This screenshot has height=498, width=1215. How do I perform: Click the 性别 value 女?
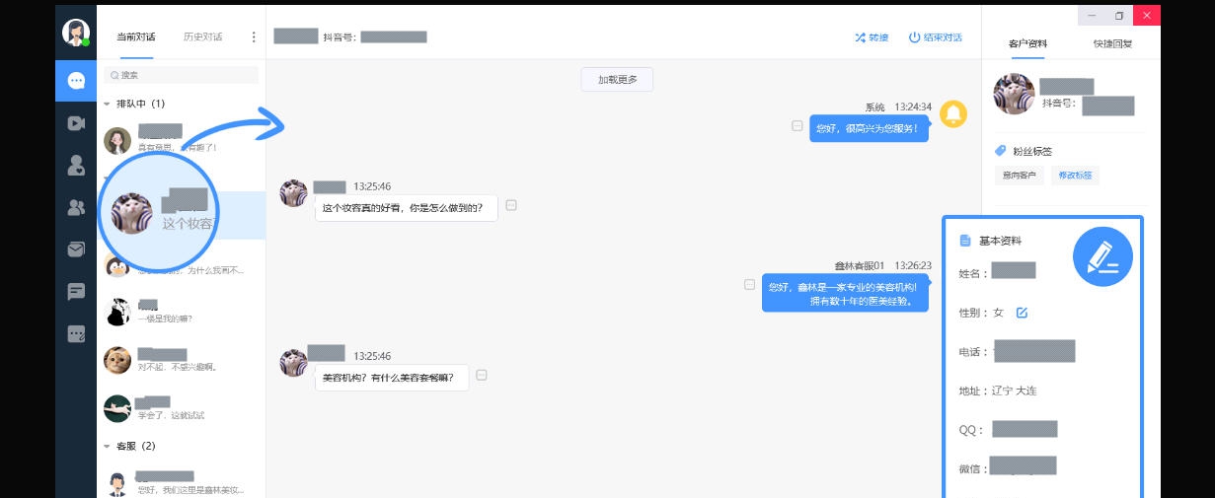coord(998,313)
